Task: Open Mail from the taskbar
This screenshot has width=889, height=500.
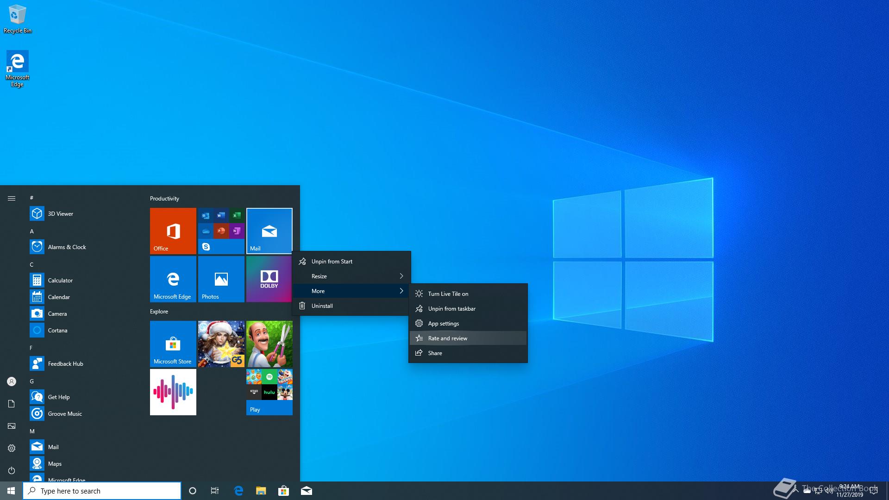Action: pyautogui.click(x=306, y=491)
